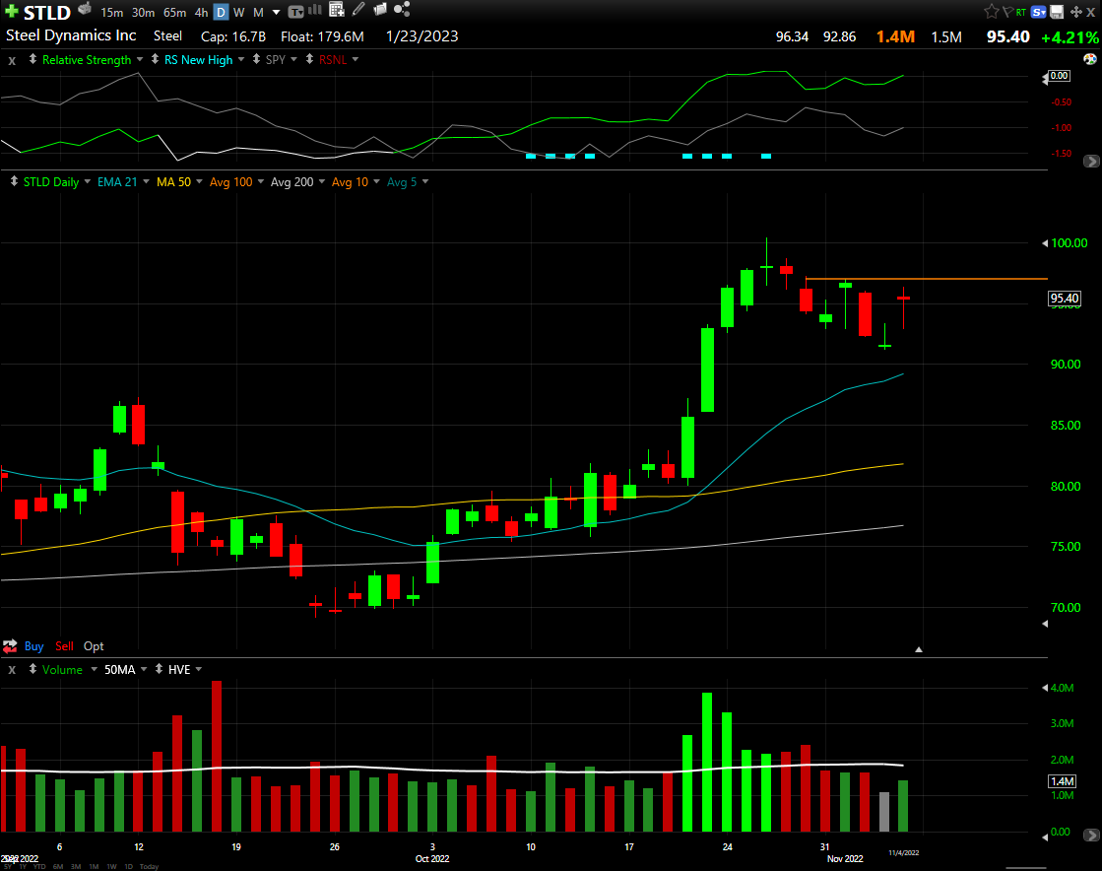Open the bar chart type icon
Image resolution: width=1102 pixels, height=871 pixels.
(x=315, y=10)
